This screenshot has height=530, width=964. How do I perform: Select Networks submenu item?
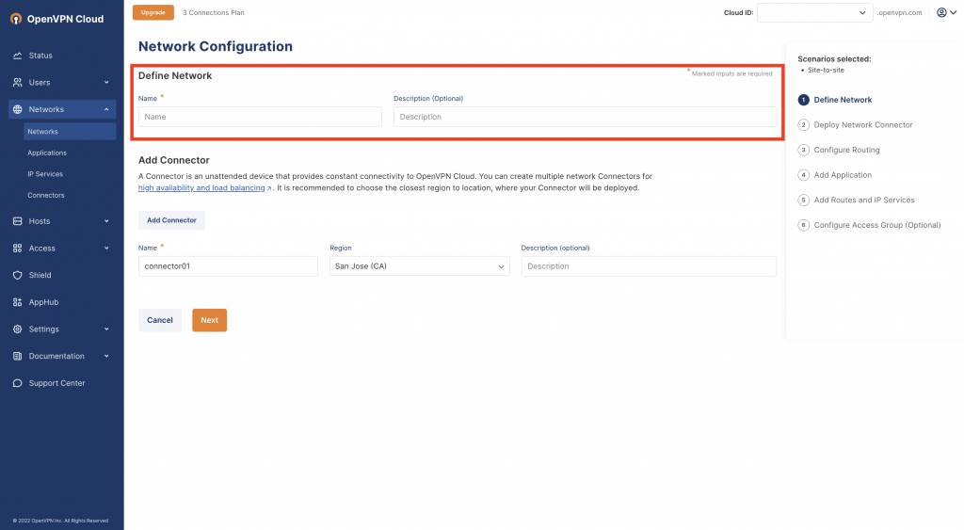coord(70,132)
